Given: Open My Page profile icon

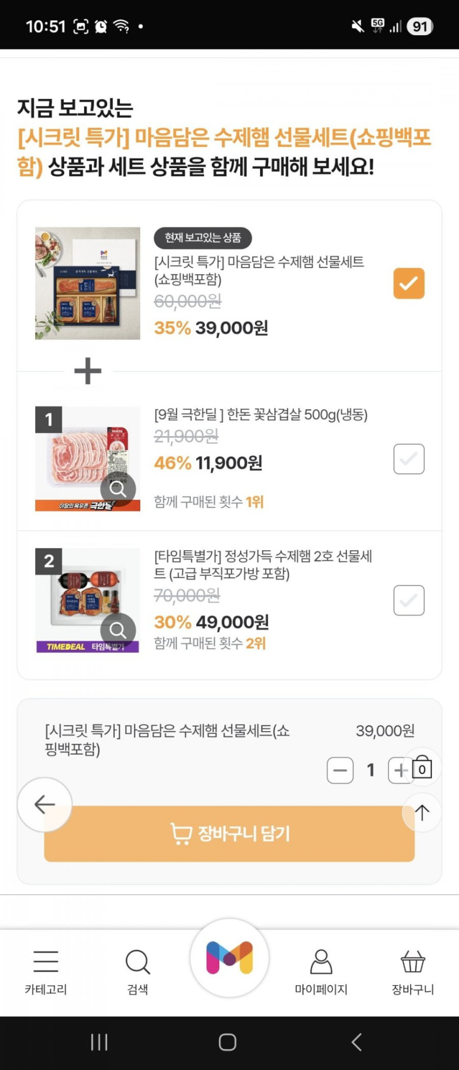Looking at the screenshot, I should pyautogui.click(x=321, y=962).
